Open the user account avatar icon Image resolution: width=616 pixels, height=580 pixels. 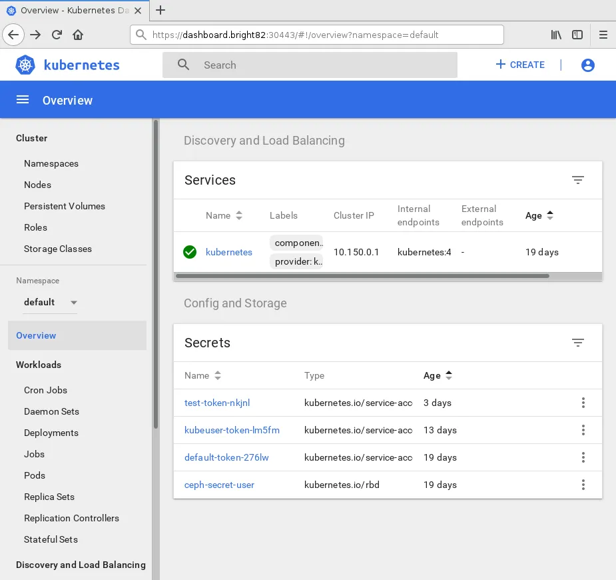[588, 65]
